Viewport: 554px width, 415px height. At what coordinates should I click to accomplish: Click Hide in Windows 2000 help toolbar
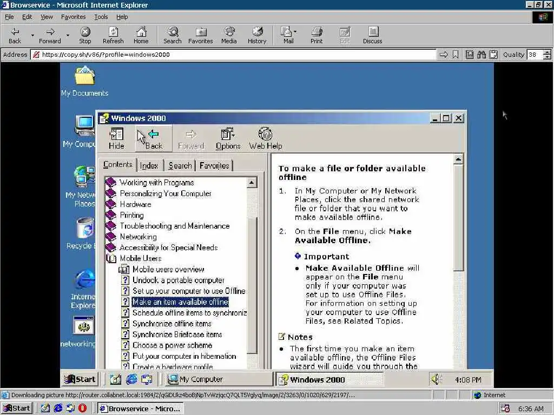[116, 139]
